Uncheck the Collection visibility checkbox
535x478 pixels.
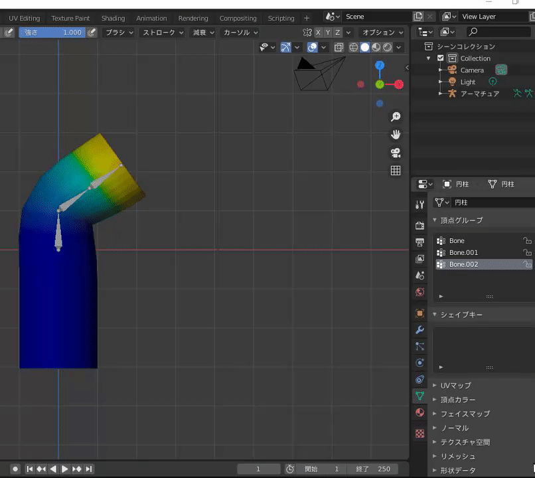point(440,58)
